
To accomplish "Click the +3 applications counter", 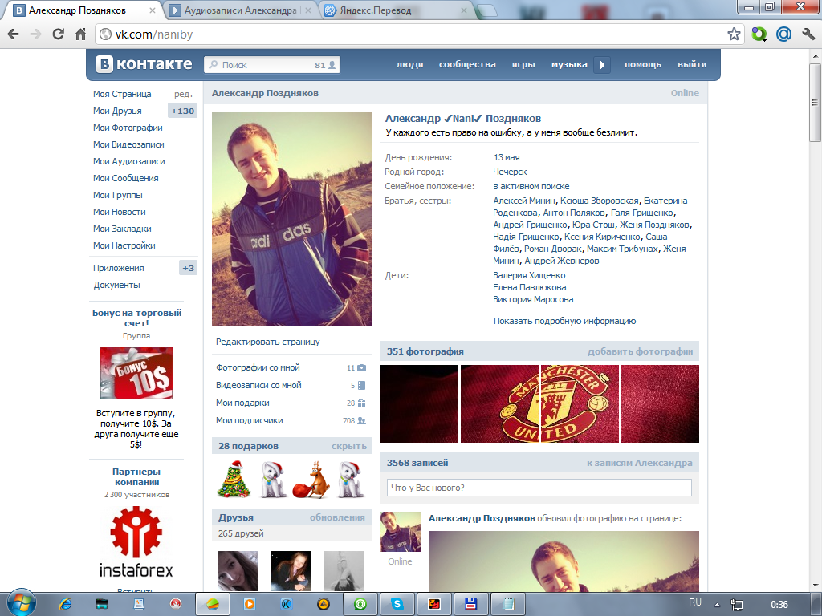I will coord(188,268).
